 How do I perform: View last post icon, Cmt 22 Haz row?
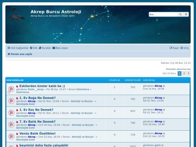[164, 134]
